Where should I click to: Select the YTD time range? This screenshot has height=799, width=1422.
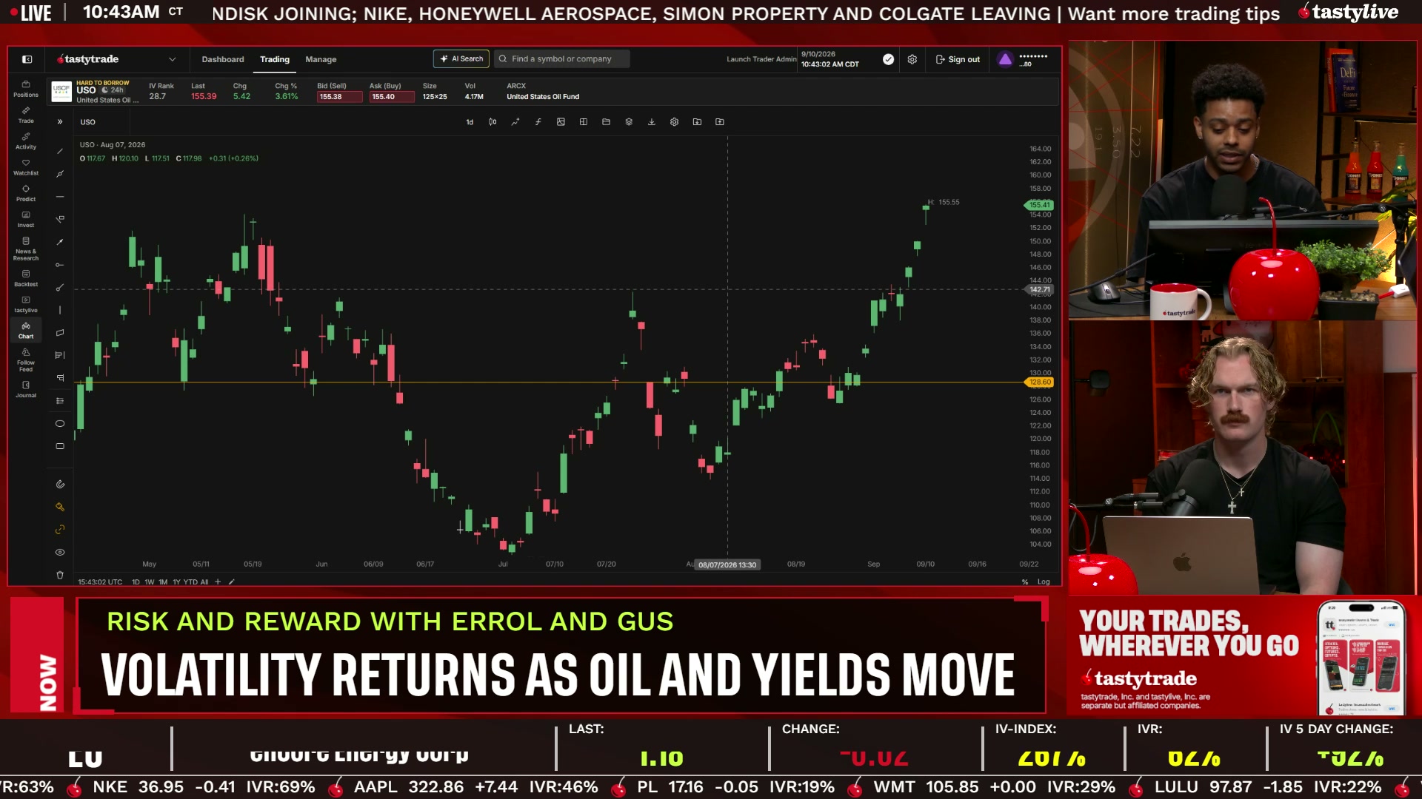(x=190, y=582)
